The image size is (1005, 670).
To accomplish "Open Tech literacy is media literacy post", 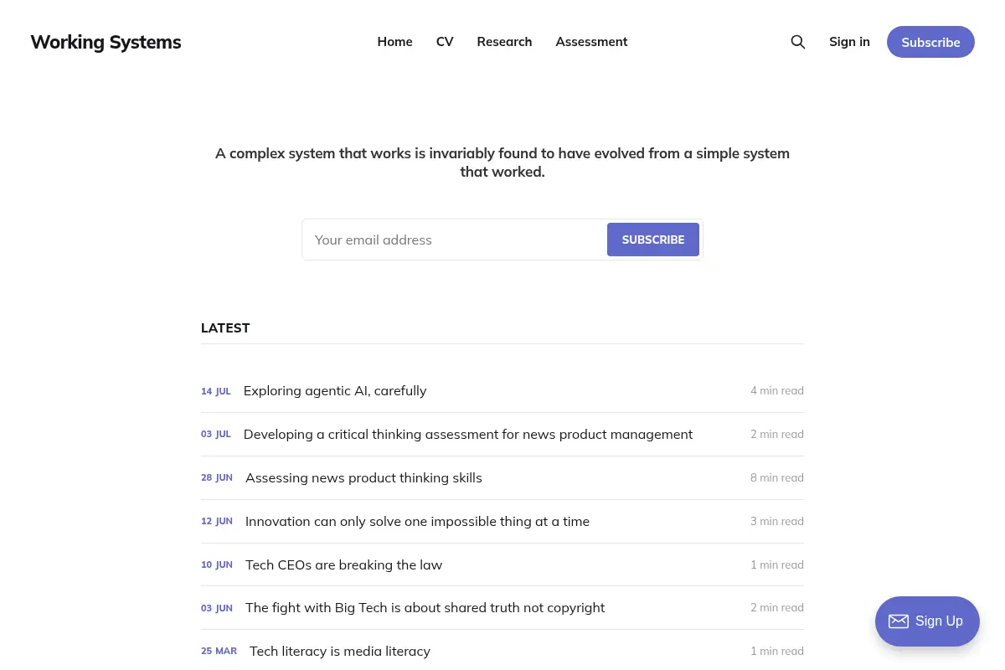I will [x=340, y=651].
